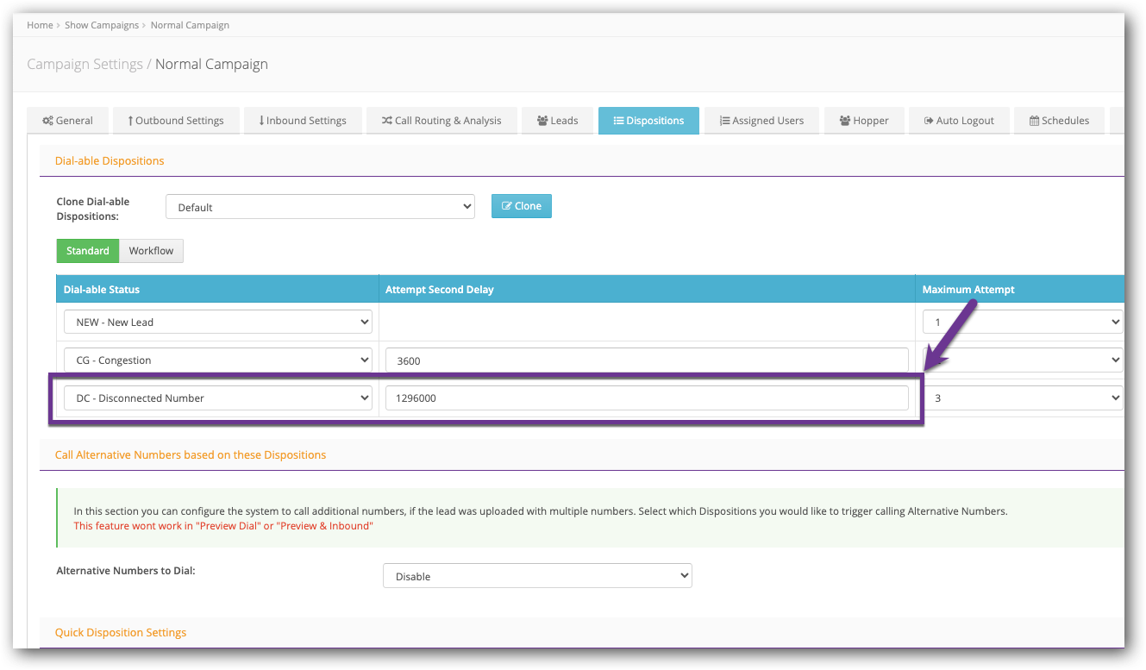
Task: Click down-arrow icon on Inbound Settings tab
Action: coord(261,121)
